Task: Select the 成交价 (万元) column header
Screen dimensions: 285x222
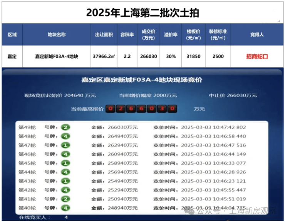Action: [149, 35]
